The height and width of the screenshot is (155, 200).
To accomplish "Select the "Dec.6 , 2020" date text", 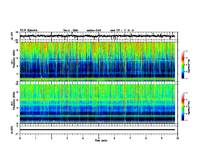I will [70, 30].
